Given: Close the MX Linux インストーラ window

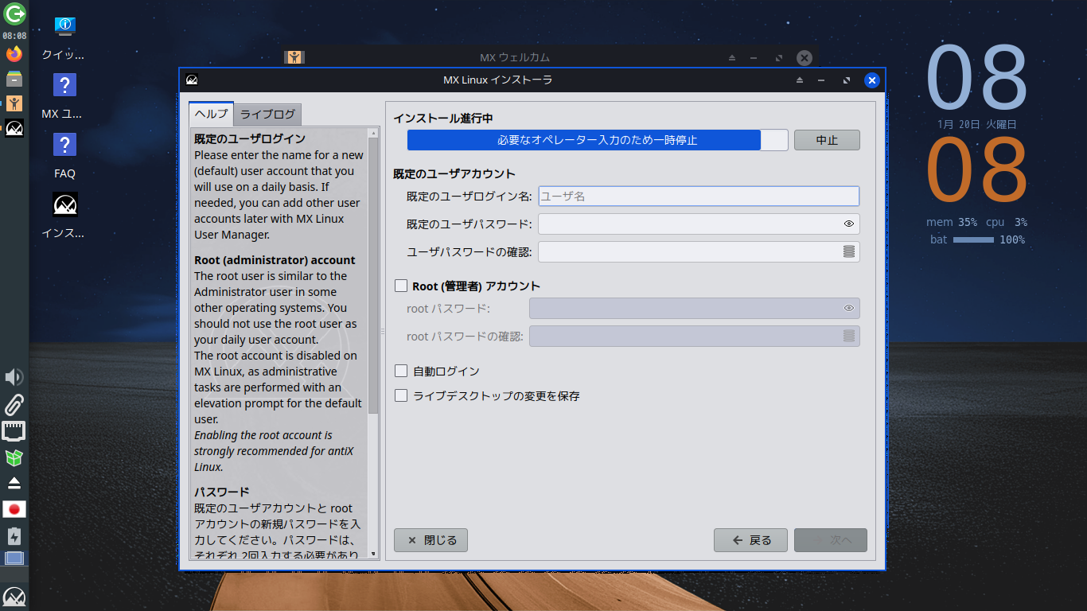Looking at the screenshot, I should [871, 80].
